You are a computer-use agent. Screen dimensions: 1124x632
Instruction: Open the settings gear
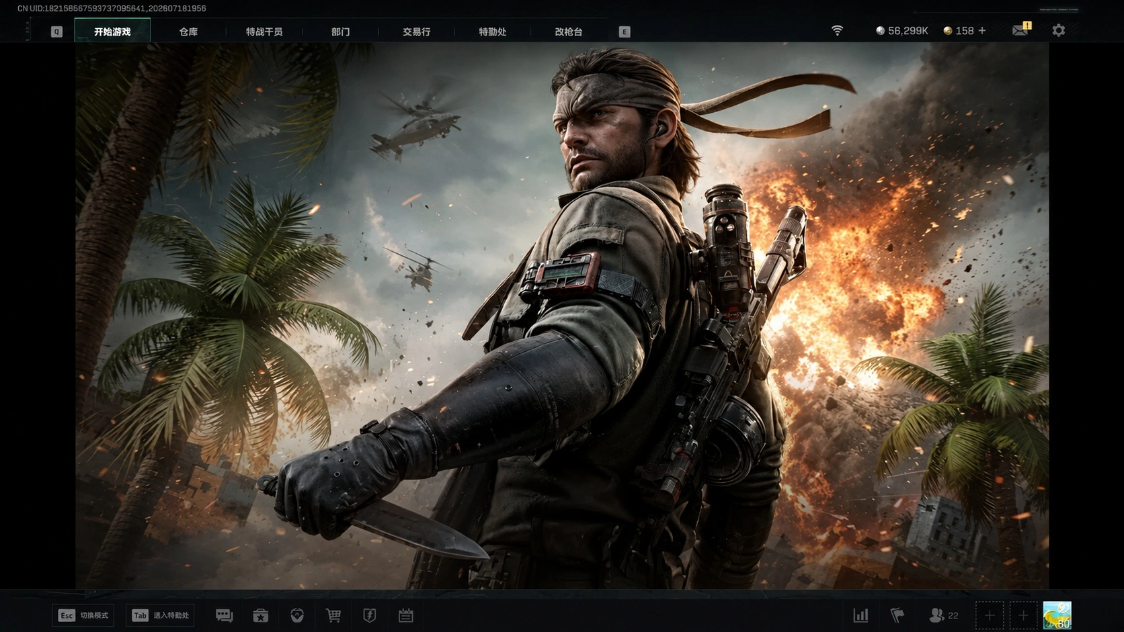pos(1059,30)
